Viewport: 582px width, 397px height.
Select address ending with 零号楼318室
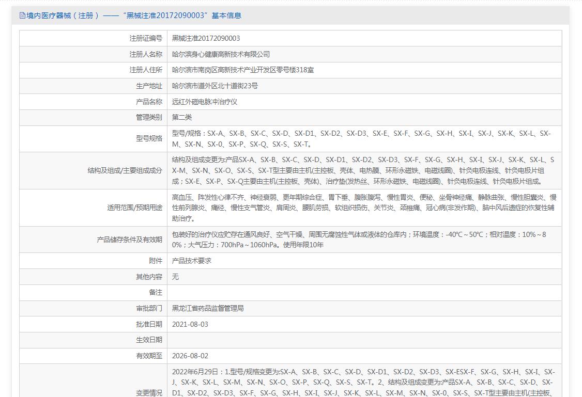243,70
